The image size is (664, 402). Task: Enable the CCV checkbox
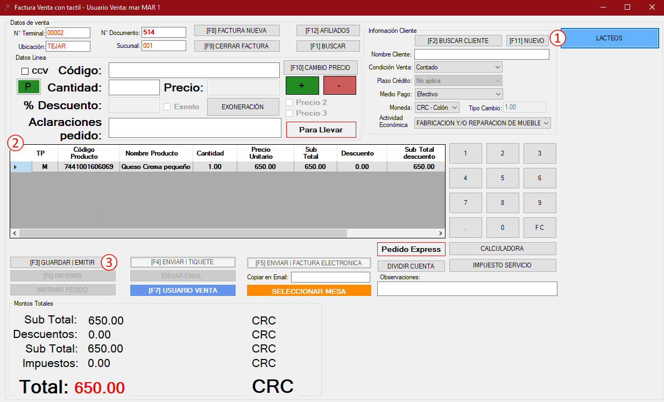[25, 71]
